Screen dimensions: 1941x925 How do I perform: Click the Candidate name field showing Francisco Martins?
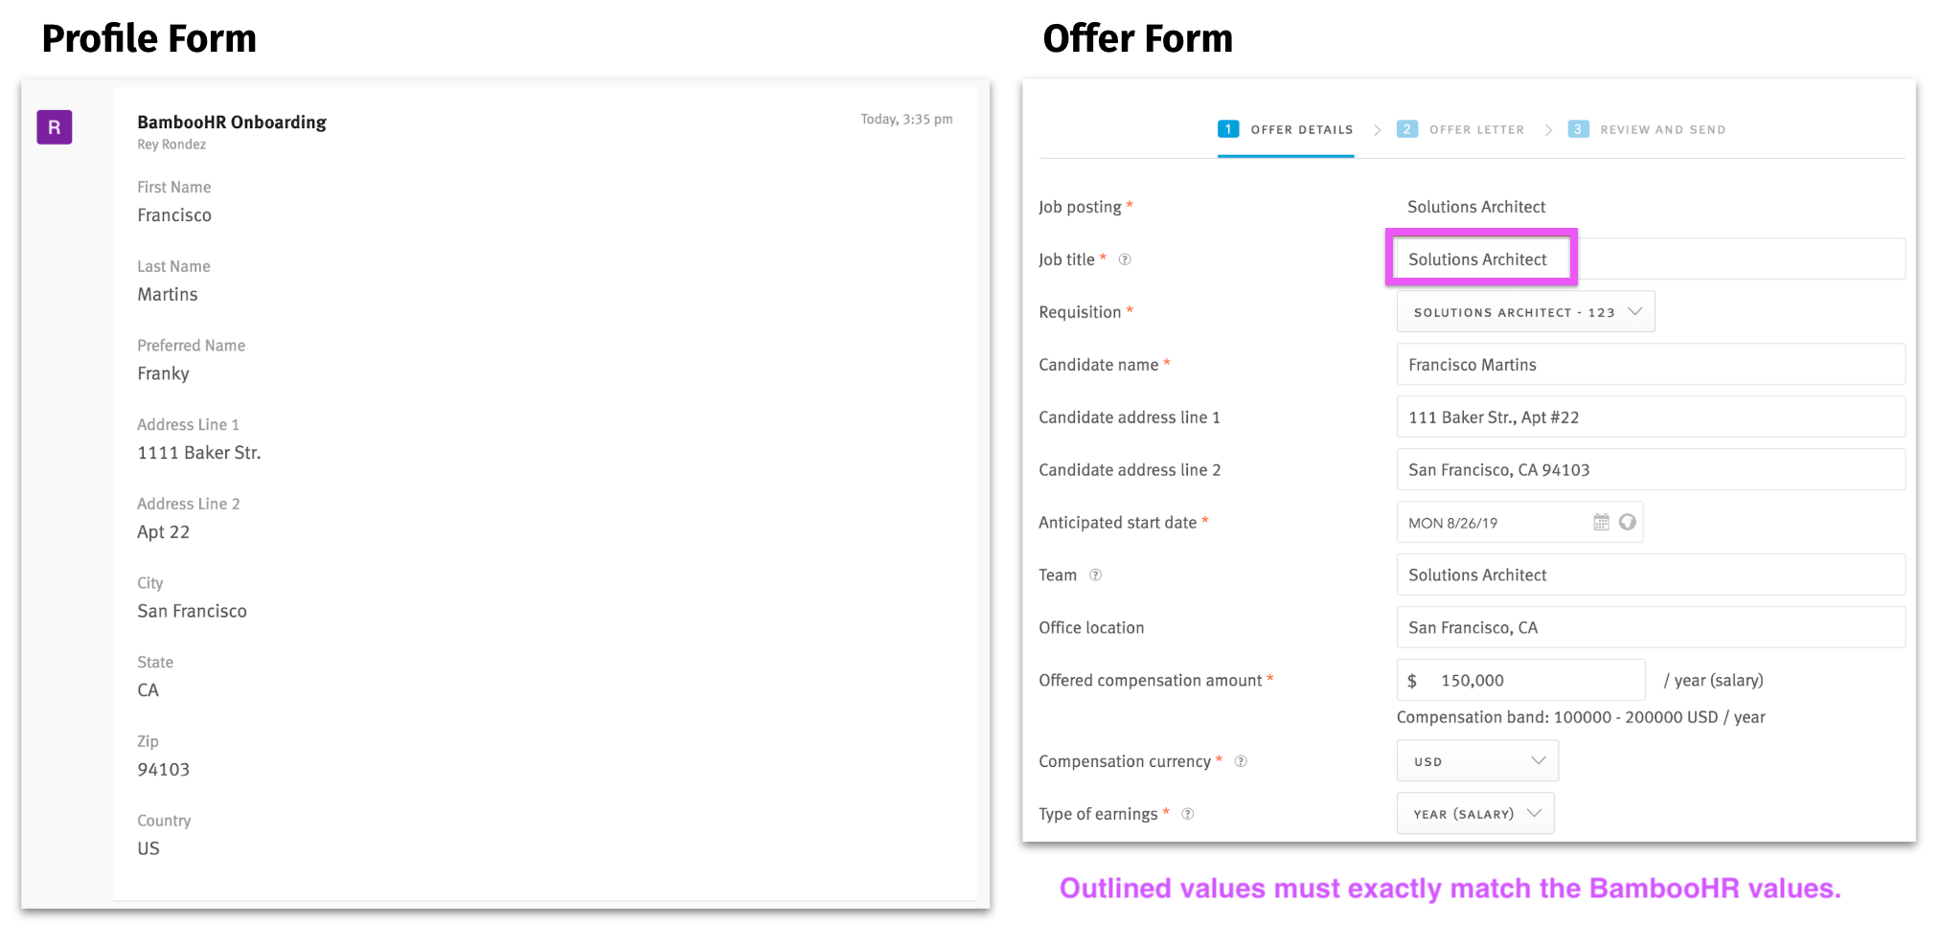(1649, 364)
